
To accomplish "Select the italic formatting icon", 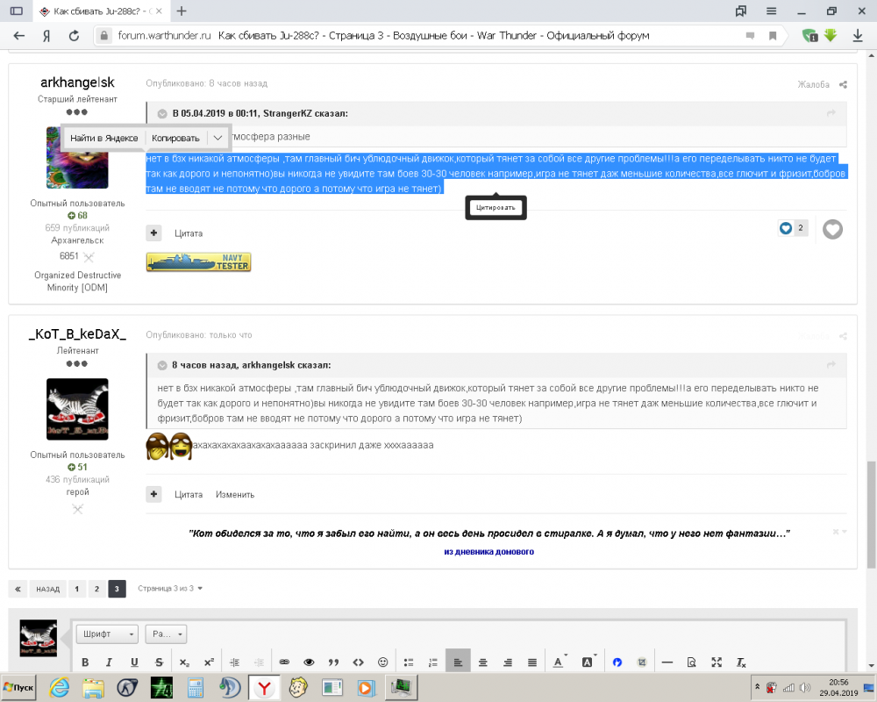I will [109, 662].
